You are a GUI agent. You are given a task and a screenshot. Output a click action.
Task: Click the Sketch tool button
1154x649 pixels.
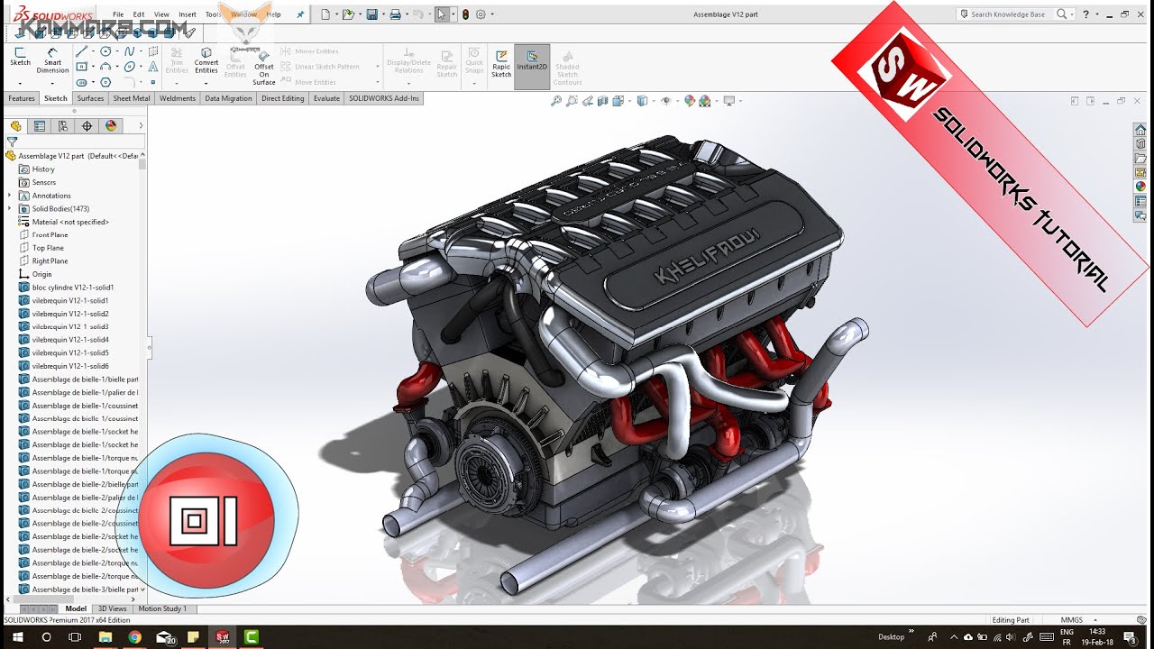[x=20, y=58]
